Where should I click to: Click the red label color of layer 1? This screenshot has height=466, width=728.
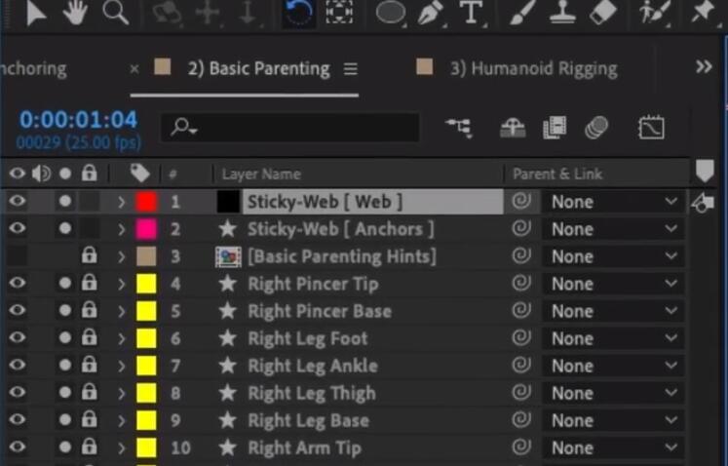pyautogui.click(x=146, y=202)
